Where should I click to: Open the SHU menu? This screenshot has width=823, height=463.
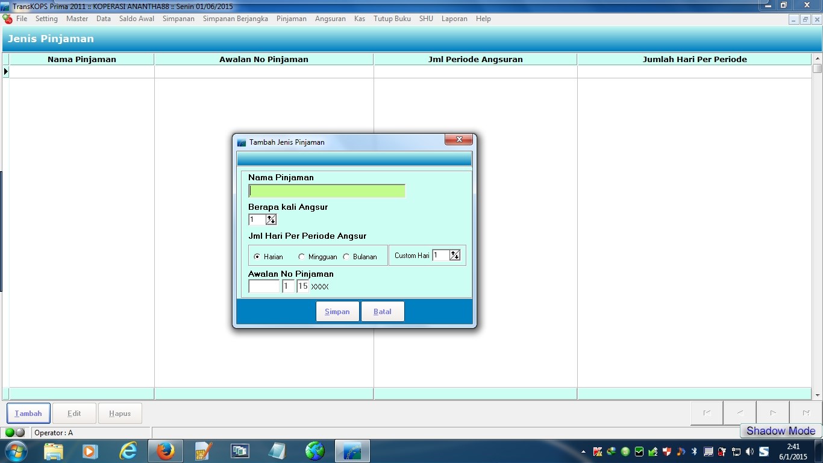426,19
